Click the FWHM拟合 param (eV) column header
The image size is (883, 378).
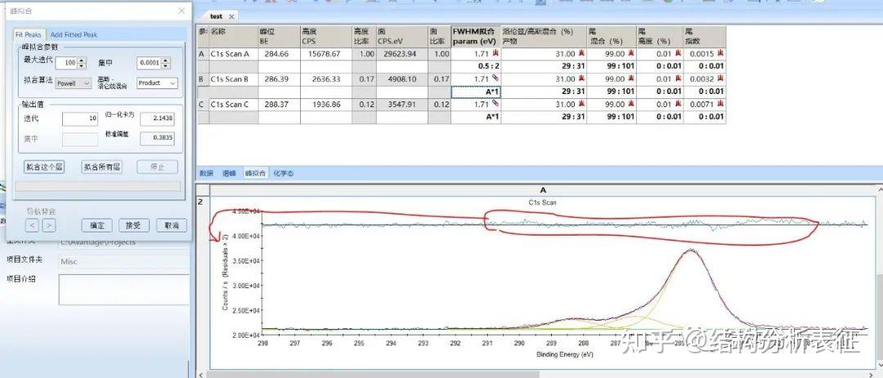click(476, 37)
